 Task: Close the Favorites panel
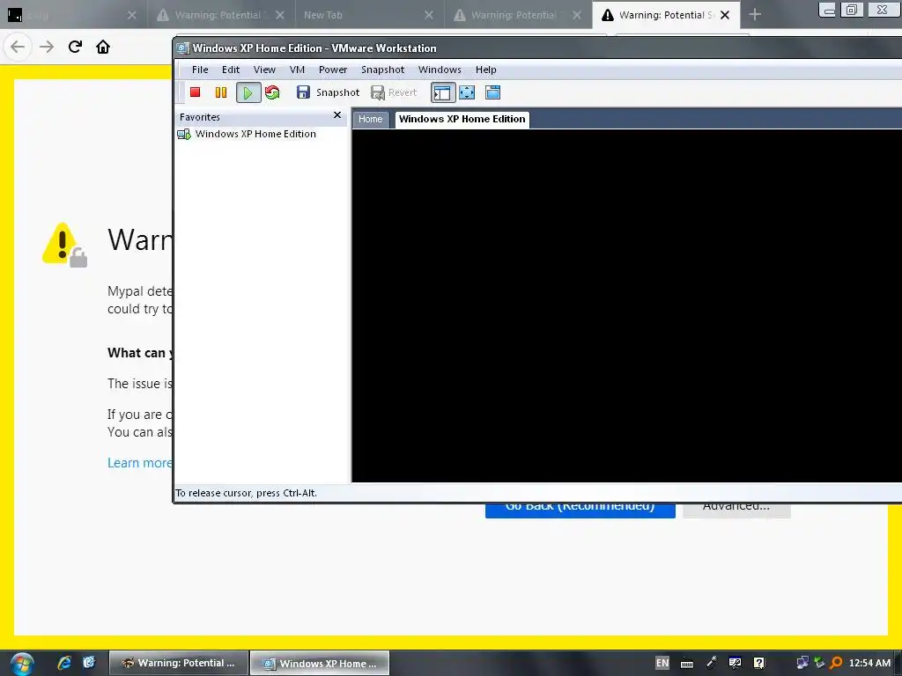(337, 115)
